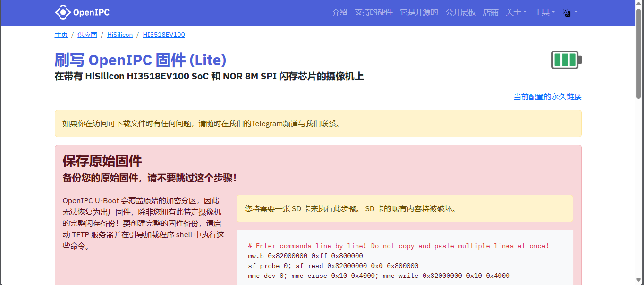Click the OpenIPC brand text
Screen dimensions: 644x285
(91, 12)
